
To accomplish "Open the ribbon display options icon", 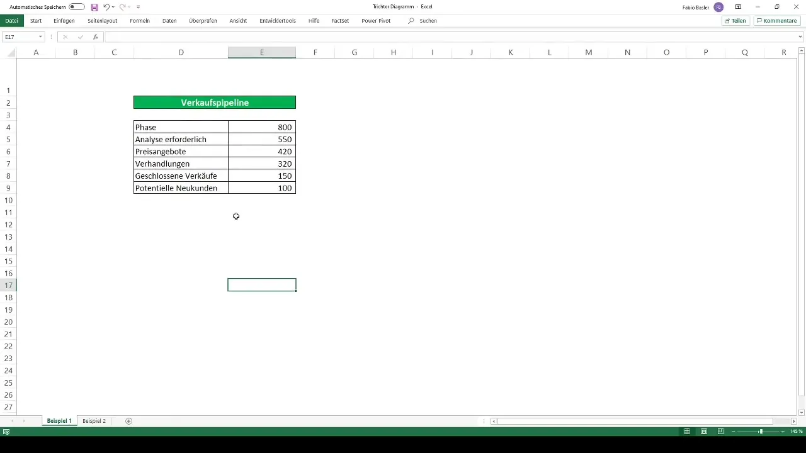I will tap(738, 7).
